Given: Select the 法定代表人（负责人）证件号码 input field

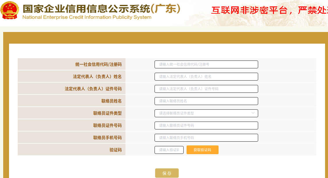Looking at the screenshot, I should pos(206,89).
